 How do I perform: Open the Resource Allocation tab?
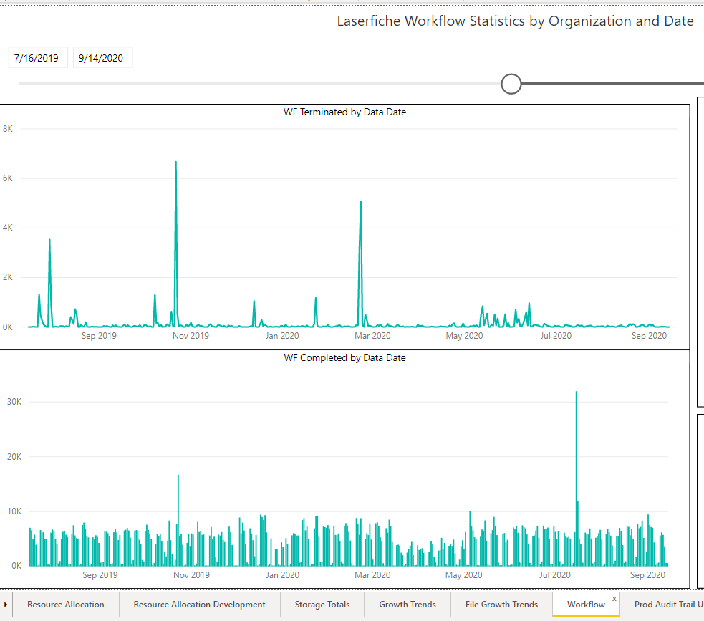point(66,605)
